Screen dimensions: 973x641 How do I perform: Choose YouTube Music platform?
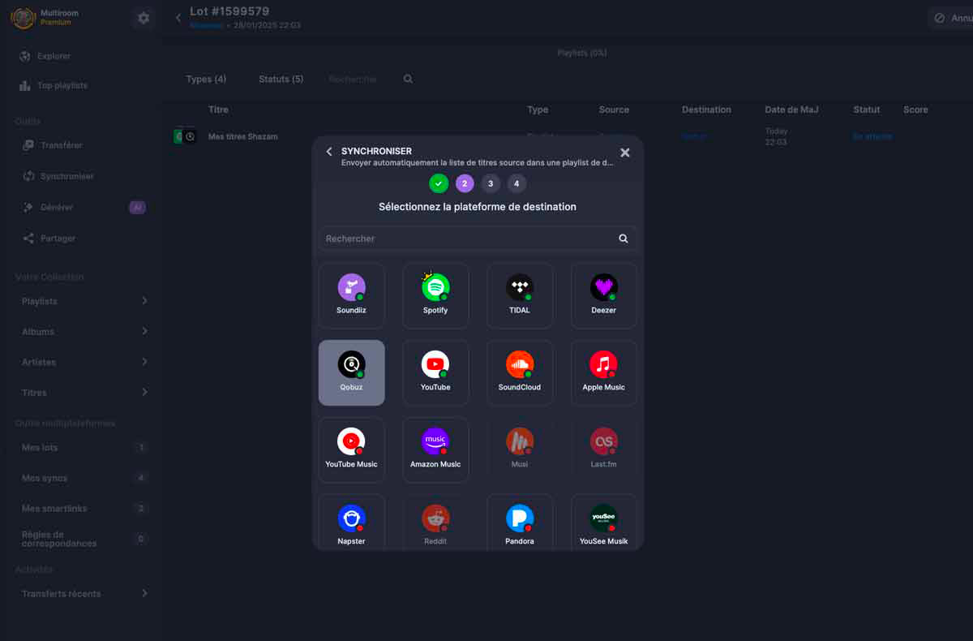point(351,450)
